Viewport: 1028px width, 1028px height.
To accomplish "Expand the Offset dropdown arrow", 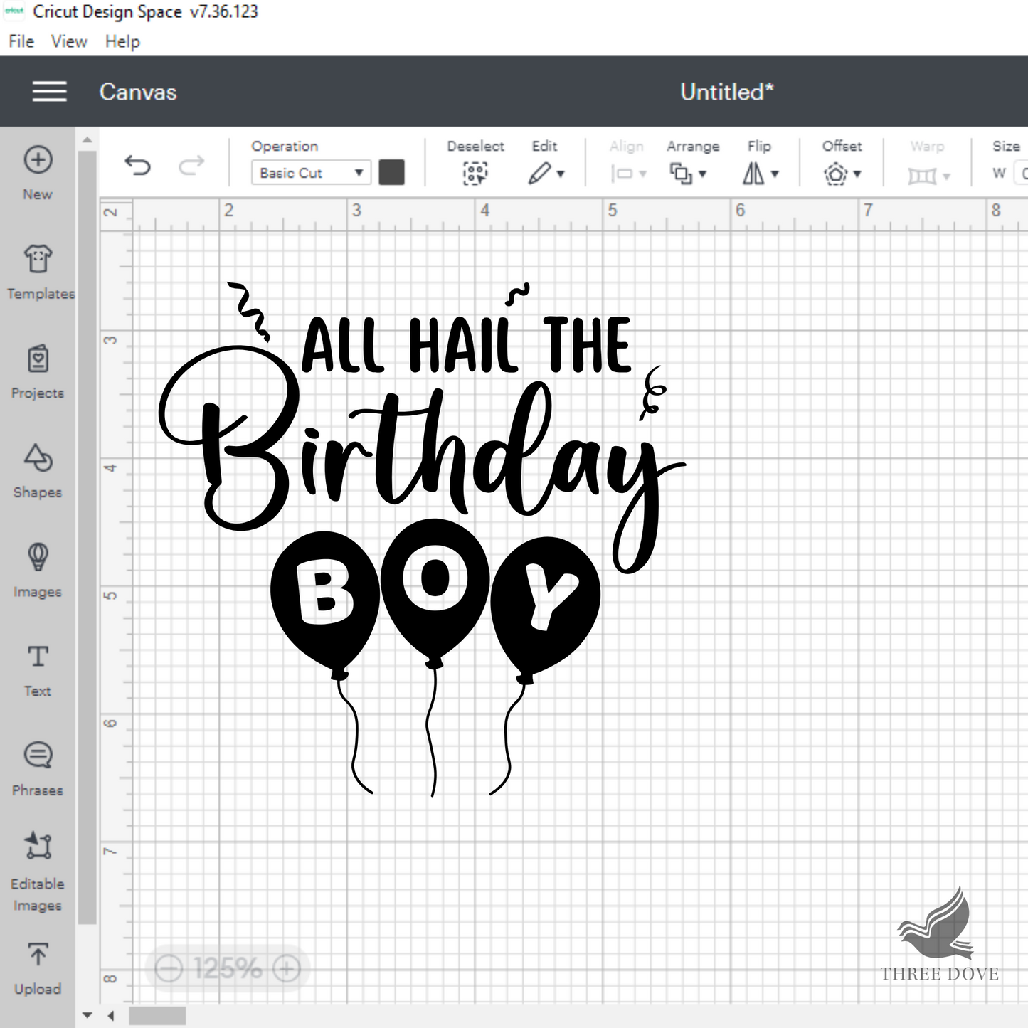I will 857,174.
